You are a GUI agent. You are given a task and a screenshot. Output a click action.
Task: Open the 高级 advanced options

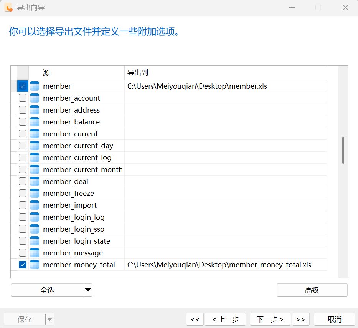pos(312,290)
